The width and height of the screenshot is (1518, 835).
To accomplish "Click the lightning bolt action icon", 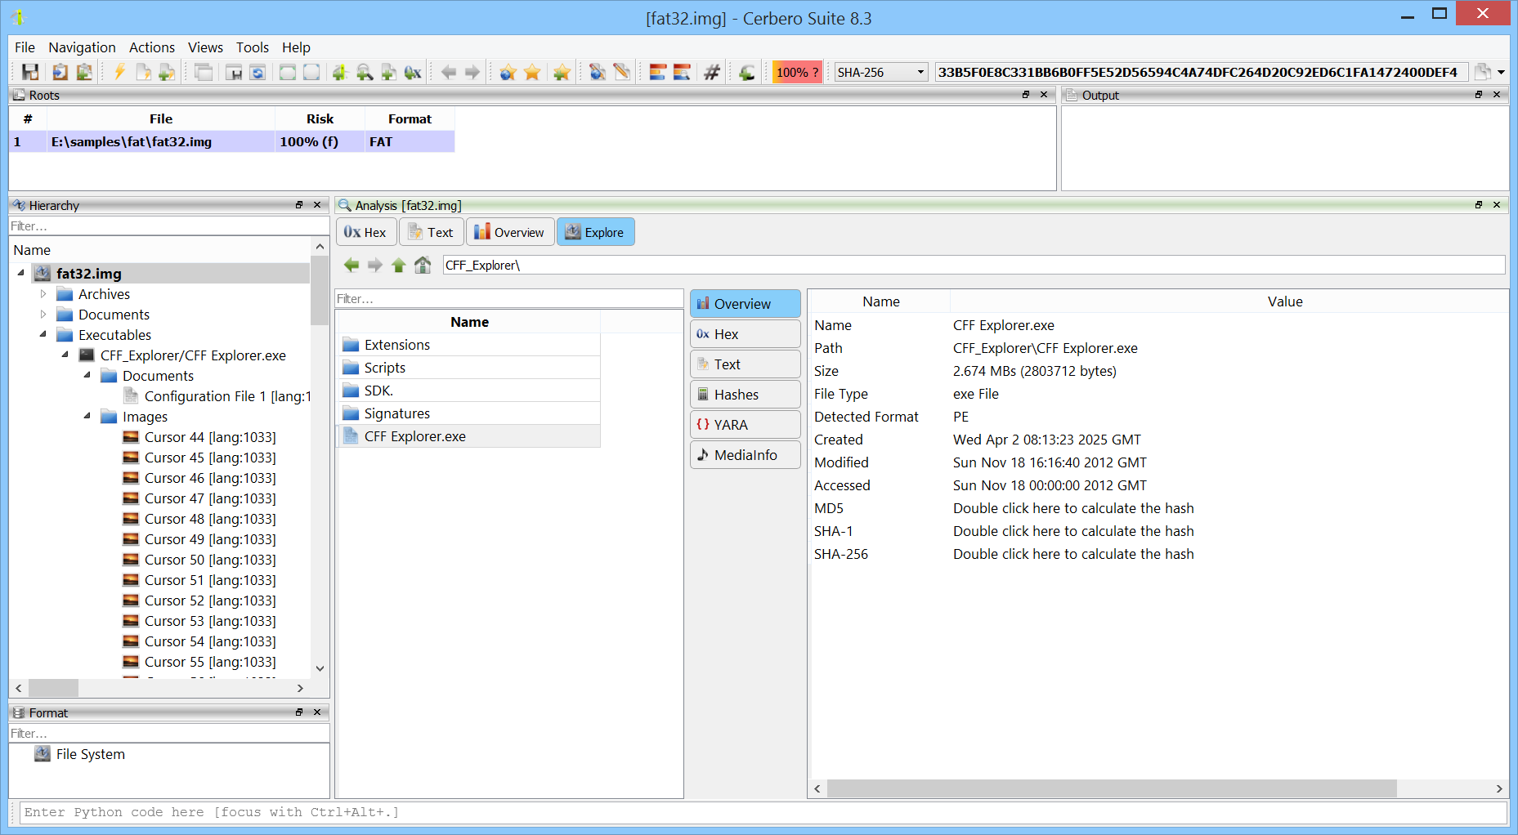I will click(x=119, y=72).
